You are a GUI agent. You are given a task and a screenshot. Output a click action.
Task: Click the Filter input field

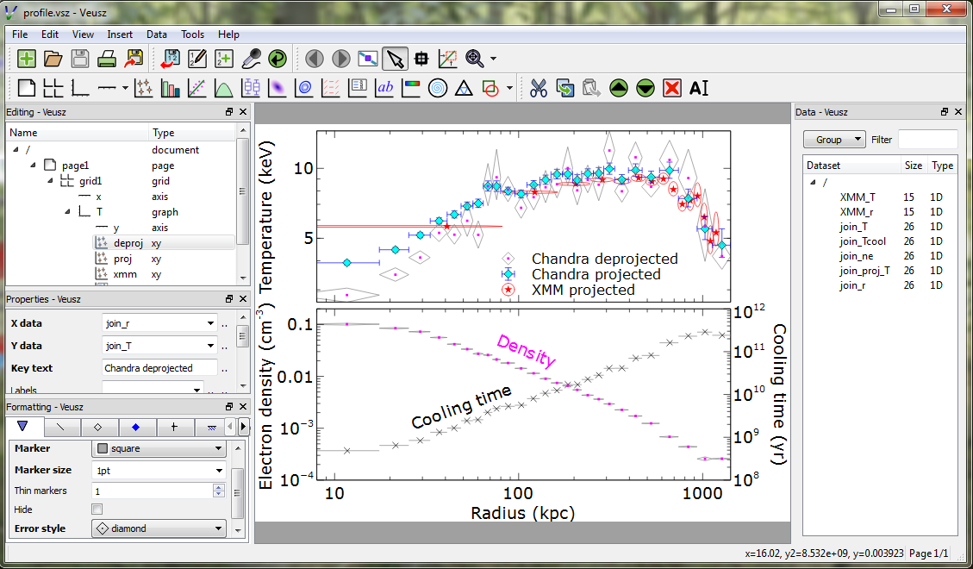(x=927, y=140)
